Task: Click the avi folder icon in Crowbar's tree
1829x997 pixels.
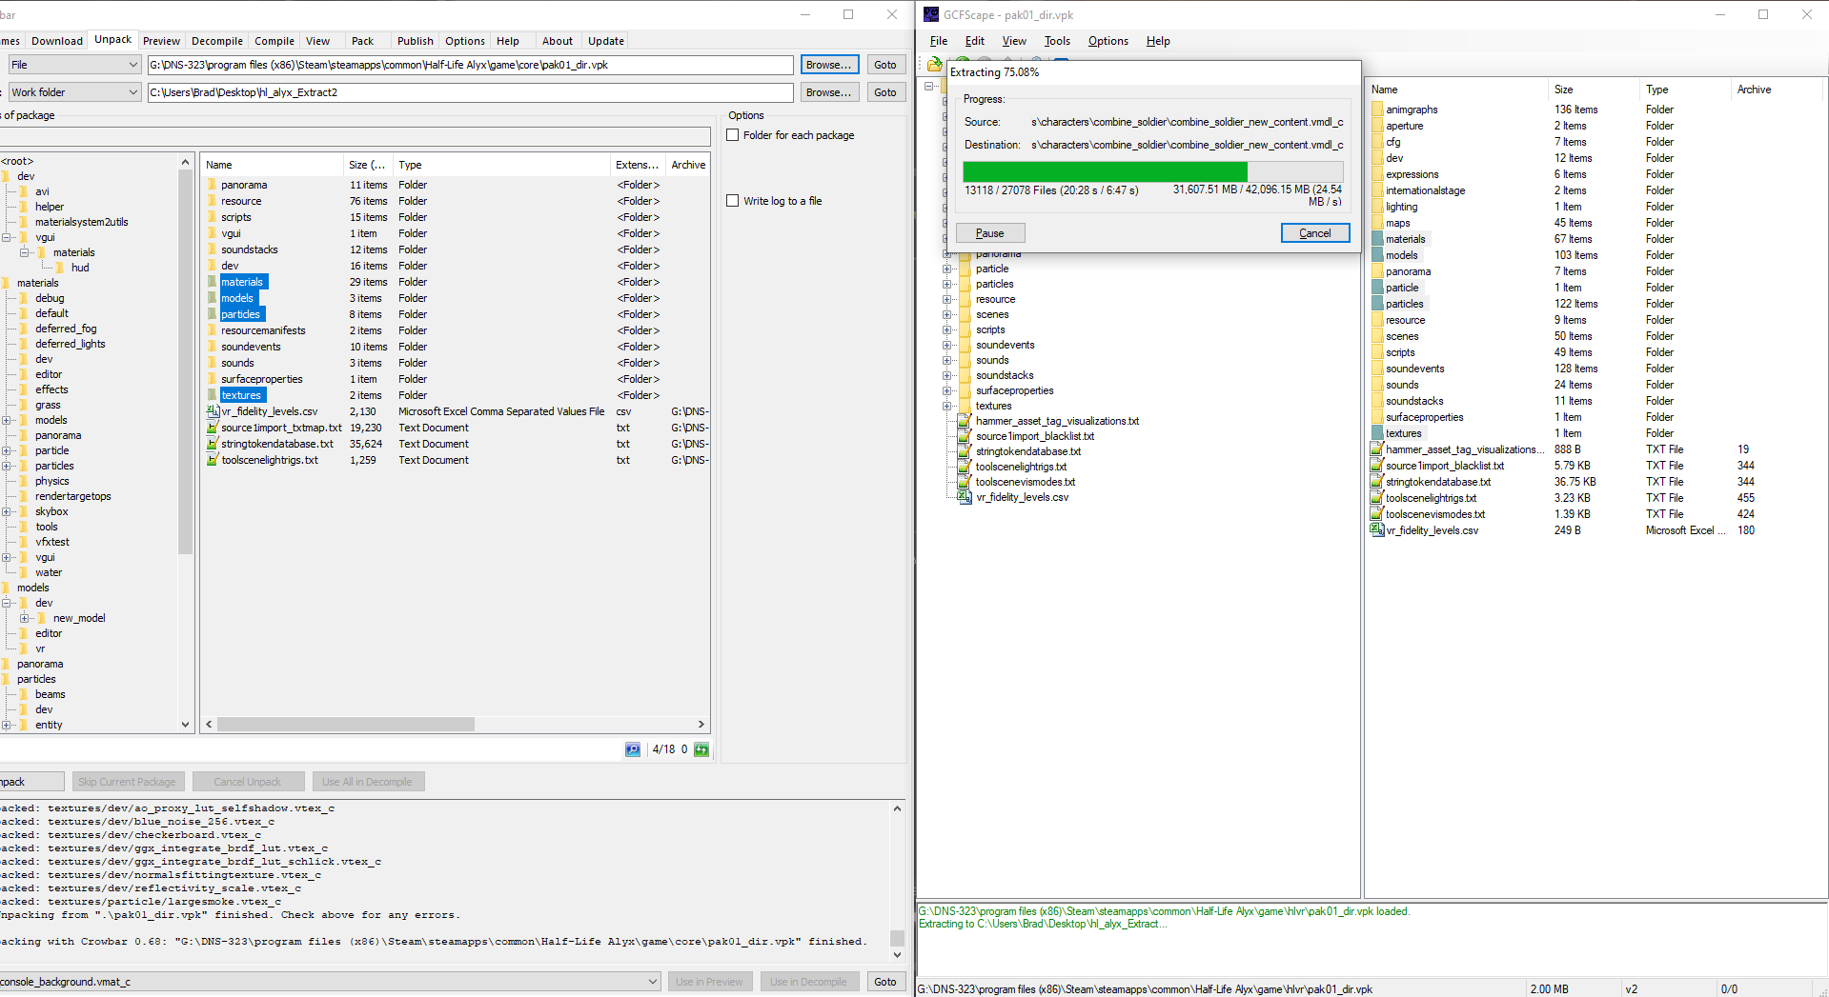Action: [24, 191]
